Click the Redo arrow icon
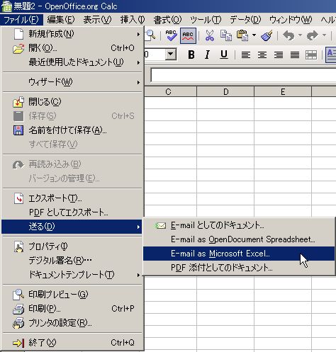This screenshot has width=336, height=352. coord(313,35)
